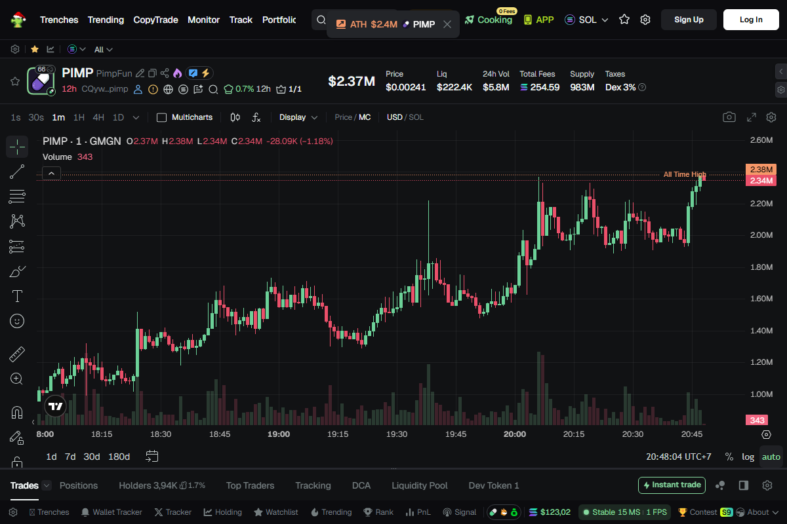787x524 pixels.
Task: Open the About menu in status bar
Action: pos(757,512)
